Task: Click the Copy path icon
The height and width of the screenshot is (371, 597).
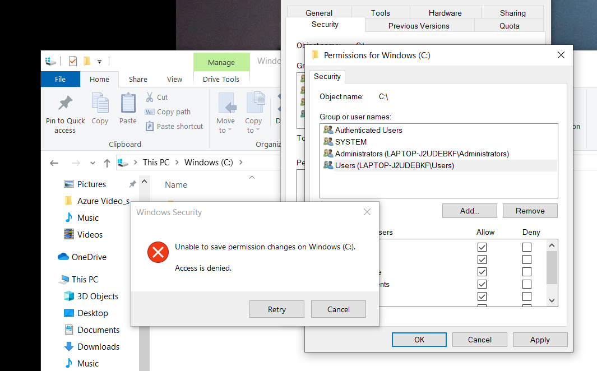Action: click(x=149, y=112)
